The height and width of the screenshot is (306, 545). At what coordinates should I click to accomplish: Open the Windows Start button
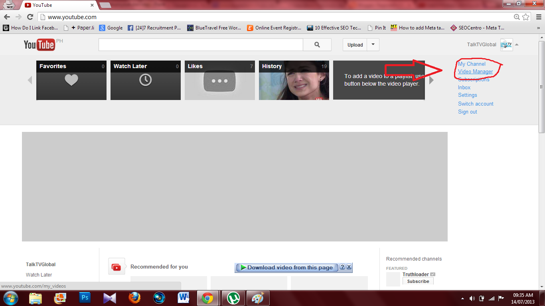point(10,298)
